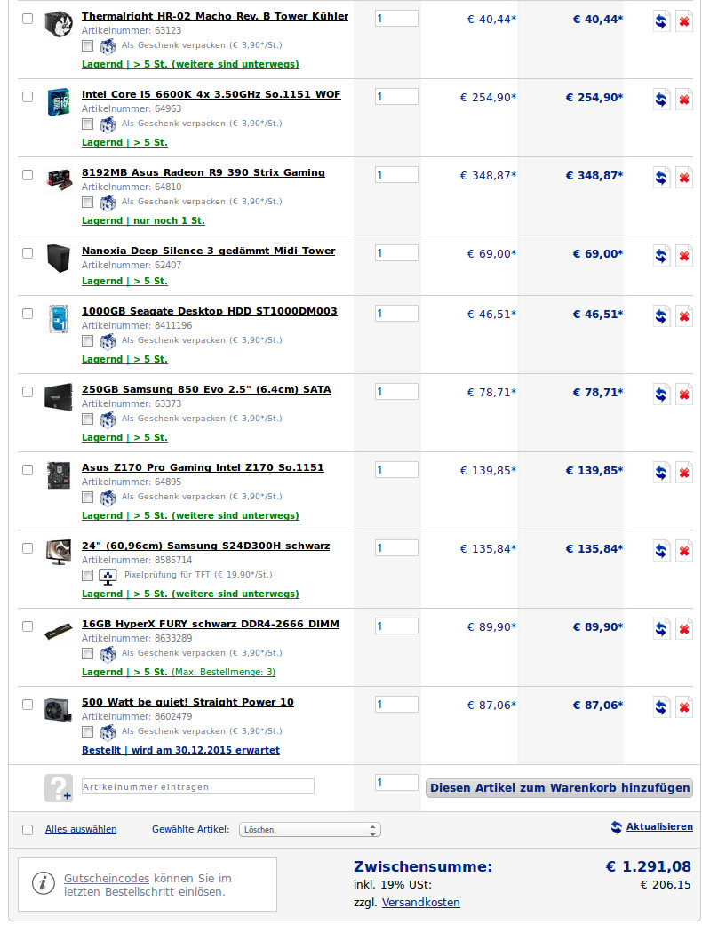Open 1000GB Seagate Desktop HDD ST1000DM003 link
This screenshot has height=925, width=702.
point(210,312)
